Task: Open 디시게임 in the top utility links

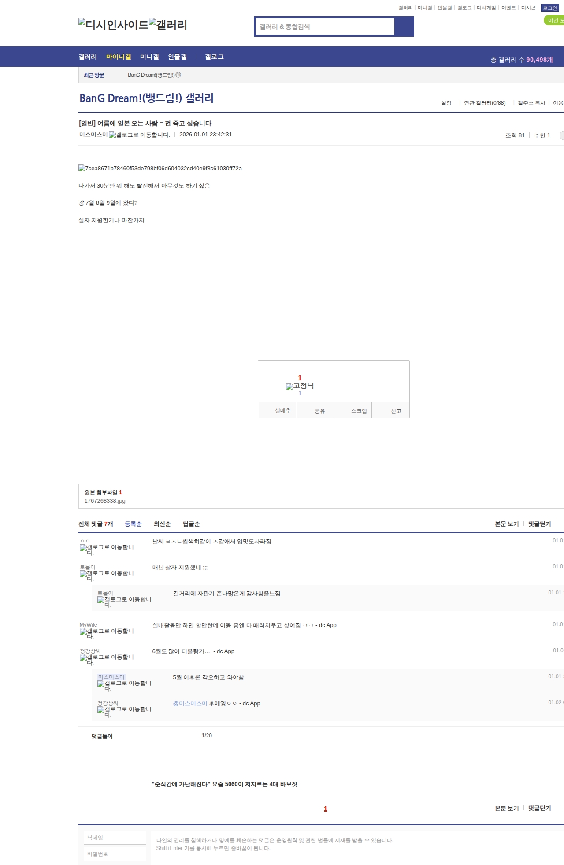Action: [x=486, y=8]
